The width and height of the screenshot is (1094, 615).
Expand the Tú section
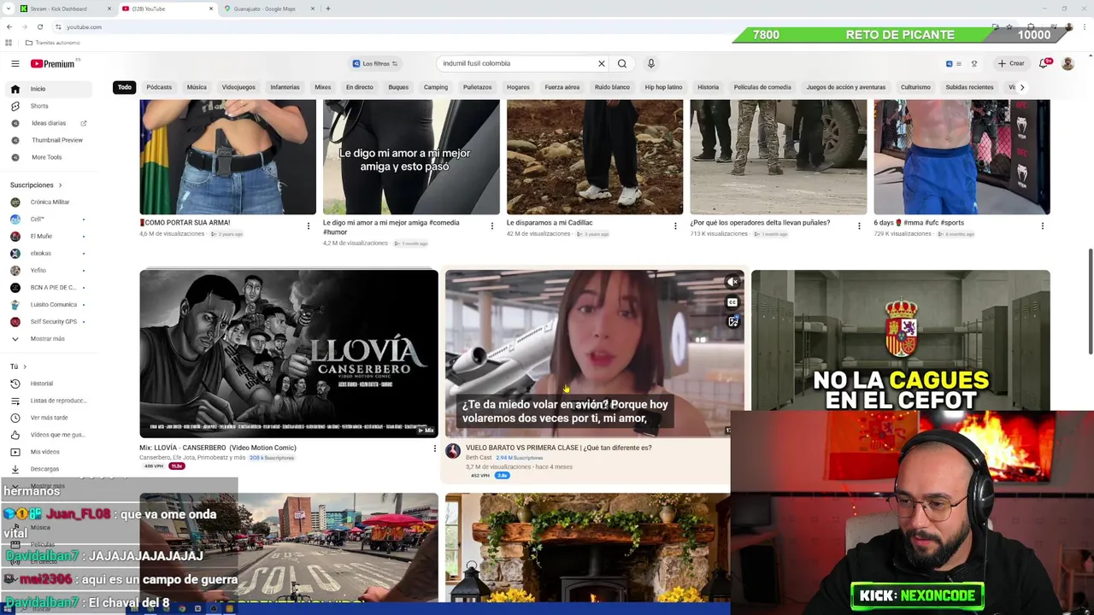click(18, 366)
